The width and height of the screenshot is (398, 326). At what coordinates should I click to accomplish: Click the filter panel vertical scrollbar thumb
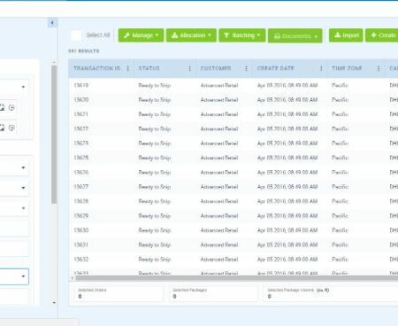pyautogui.click(x=54, y=135)
